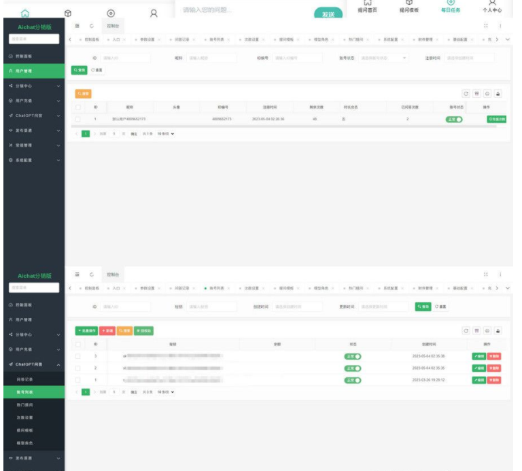Click the column filter icon above the user table
This screenshot has width=522, height=471.
[476, 93]
